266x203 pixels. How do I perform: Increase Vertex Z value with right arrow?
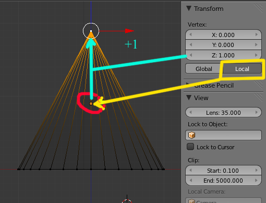pos(257,55)
